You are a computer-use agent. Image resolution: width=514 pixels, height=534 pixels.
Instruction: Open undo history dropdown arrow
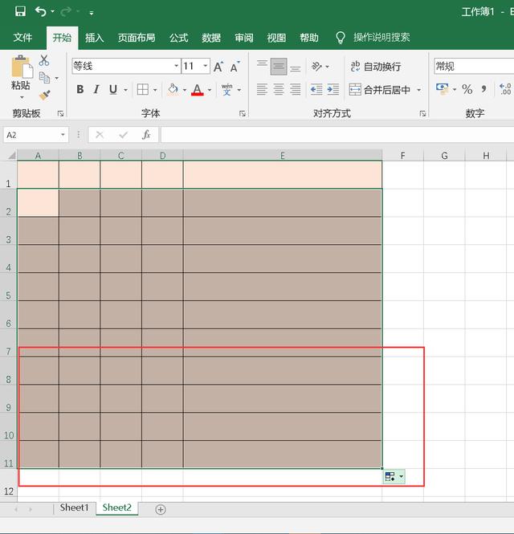tap(52, 11)
